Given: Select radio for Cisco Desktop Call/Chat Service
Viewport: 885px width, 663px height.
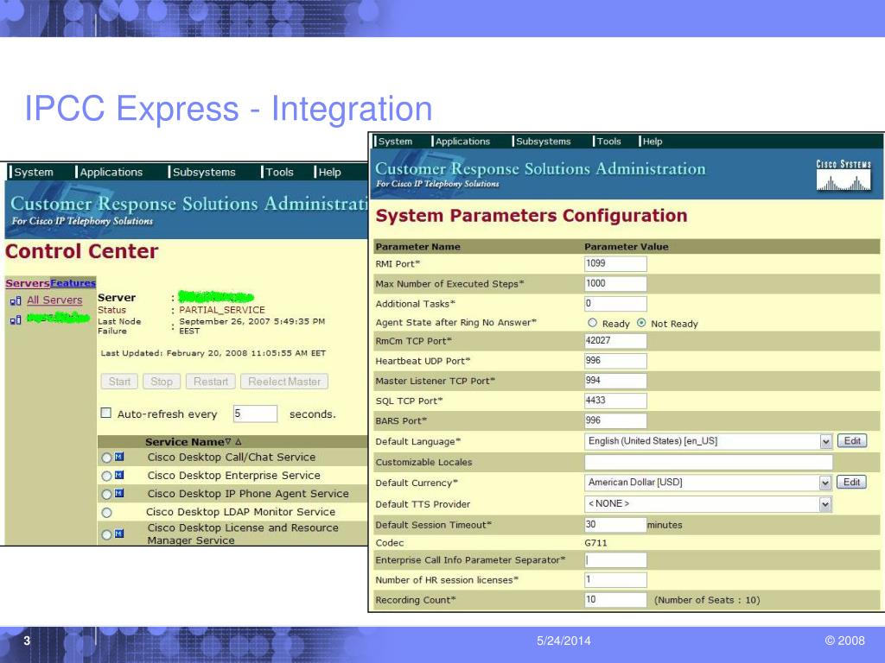Looking at the screenshot, I should [x=106, y=458].
